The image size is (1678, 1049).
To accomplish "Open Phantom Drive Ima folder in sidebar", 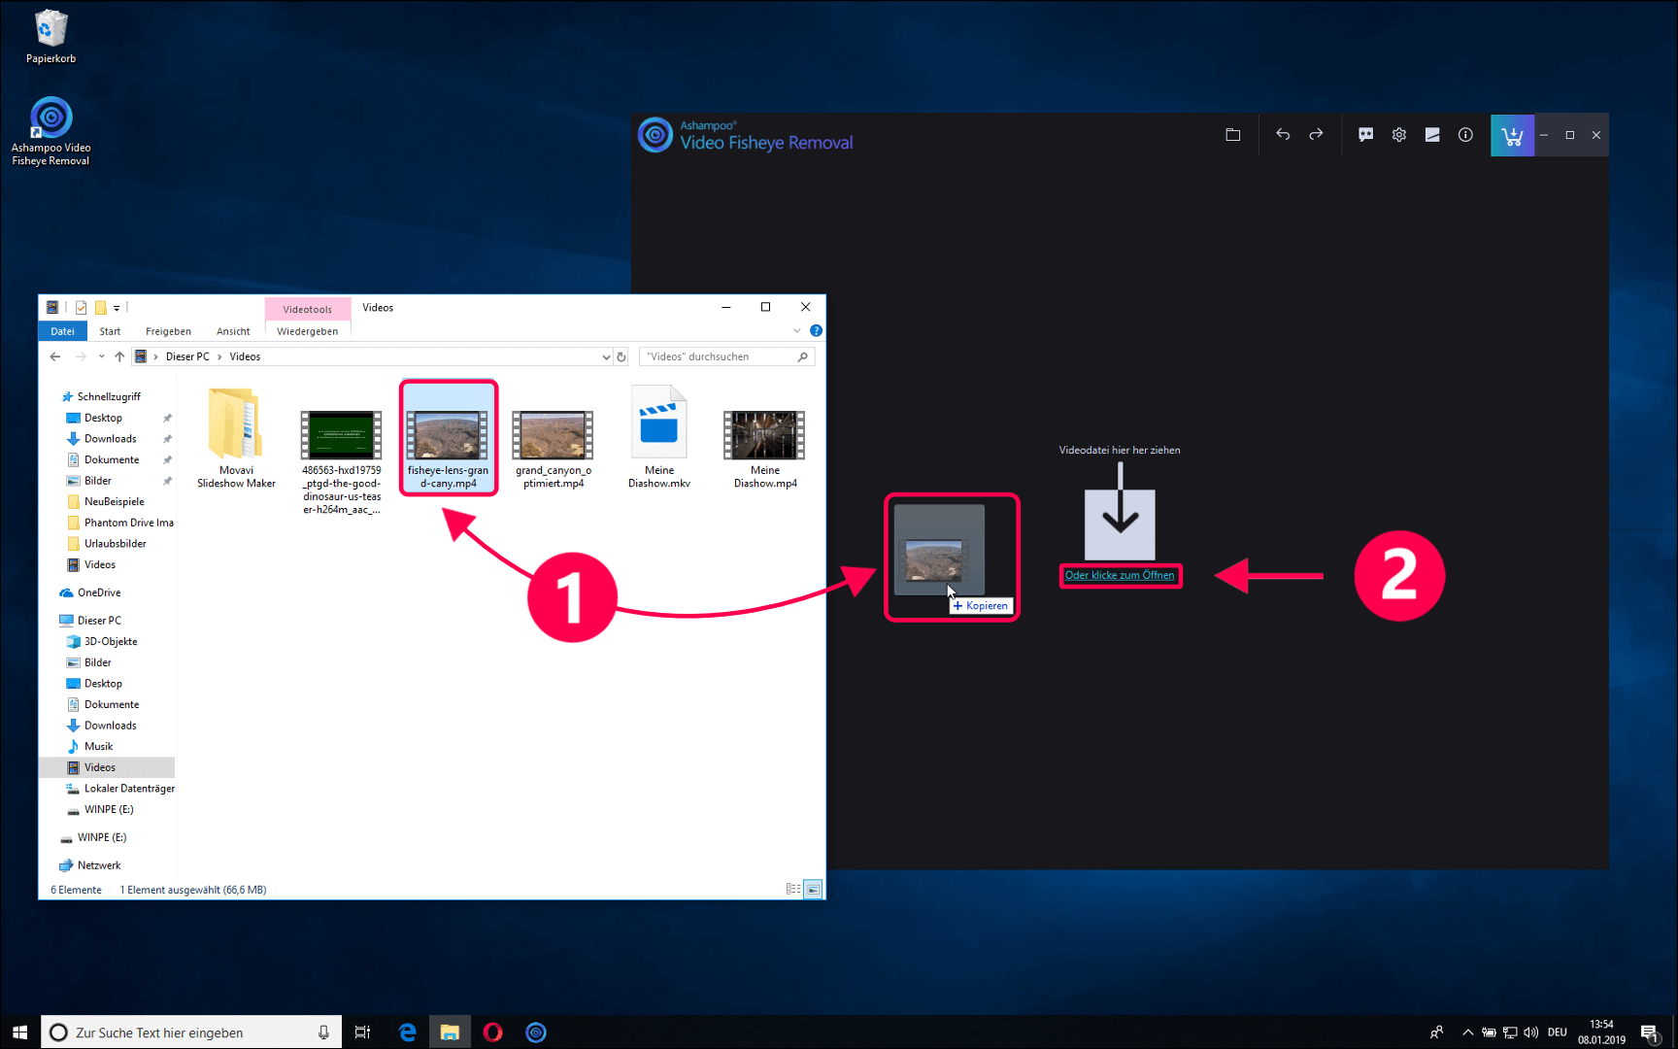I will (x=128, y=523).
